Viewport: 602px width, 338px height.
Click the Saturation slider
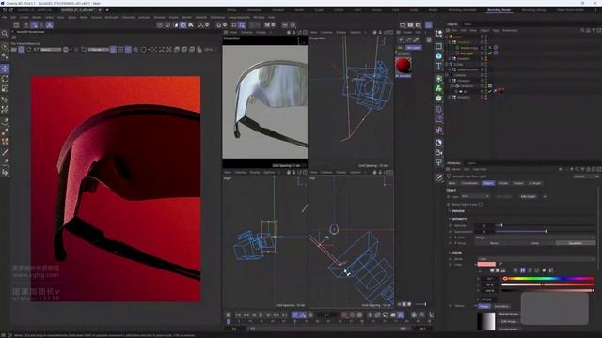click(x=548, y=284)
